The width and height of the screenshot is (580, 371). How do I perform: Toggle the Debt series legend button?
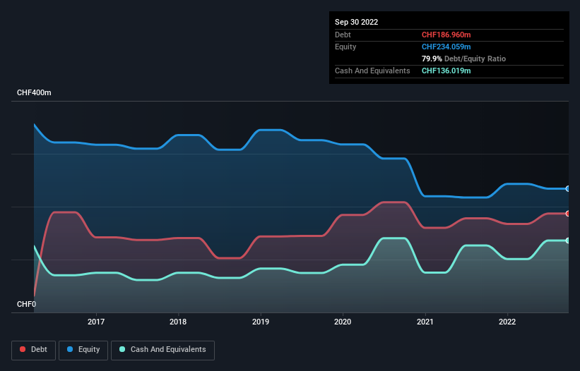(x=33, y=350)
